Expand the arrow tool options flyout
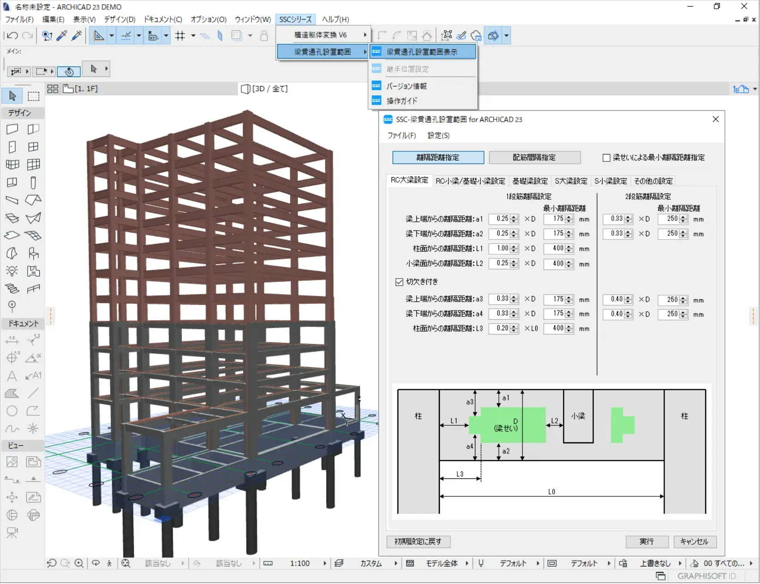The height and width of the screenshot is (584, 760). coord(106,69)
